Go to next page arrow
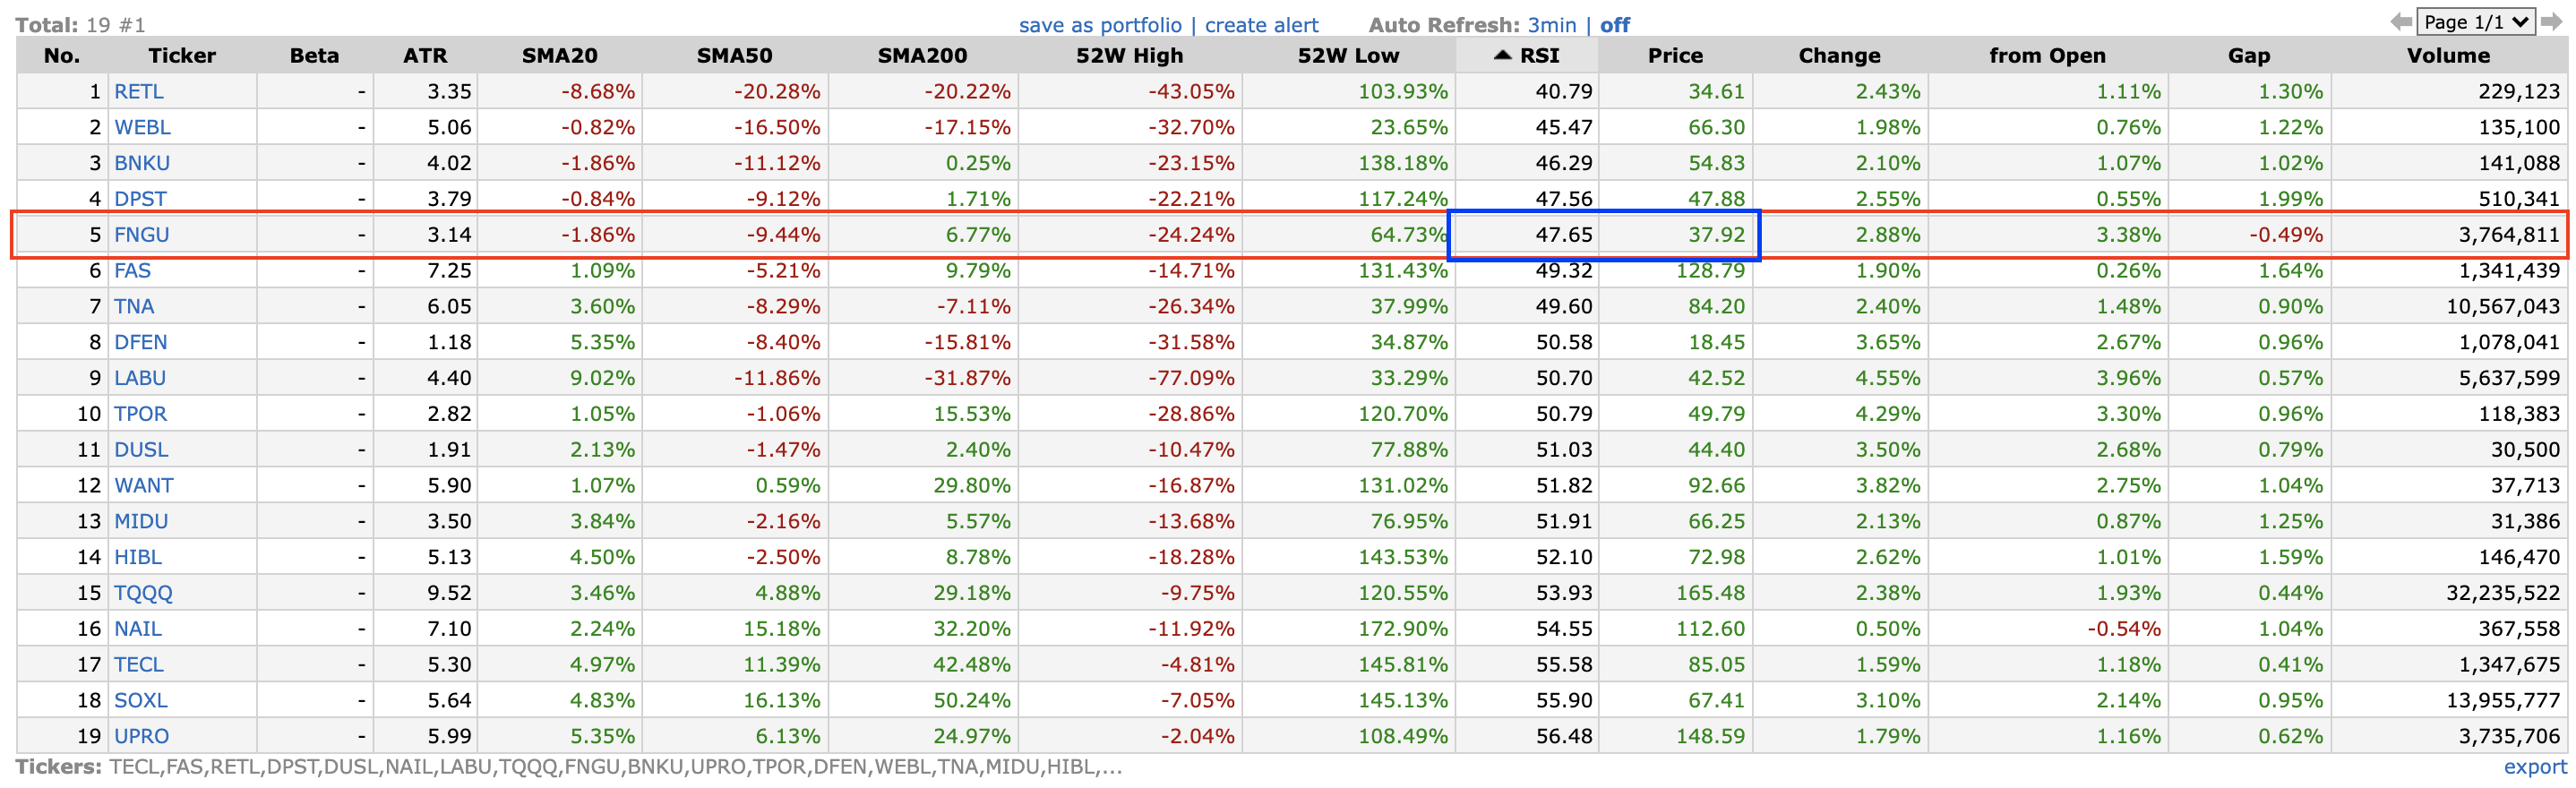Viewport: 2576px width, 788px height. click(2551, 22)
